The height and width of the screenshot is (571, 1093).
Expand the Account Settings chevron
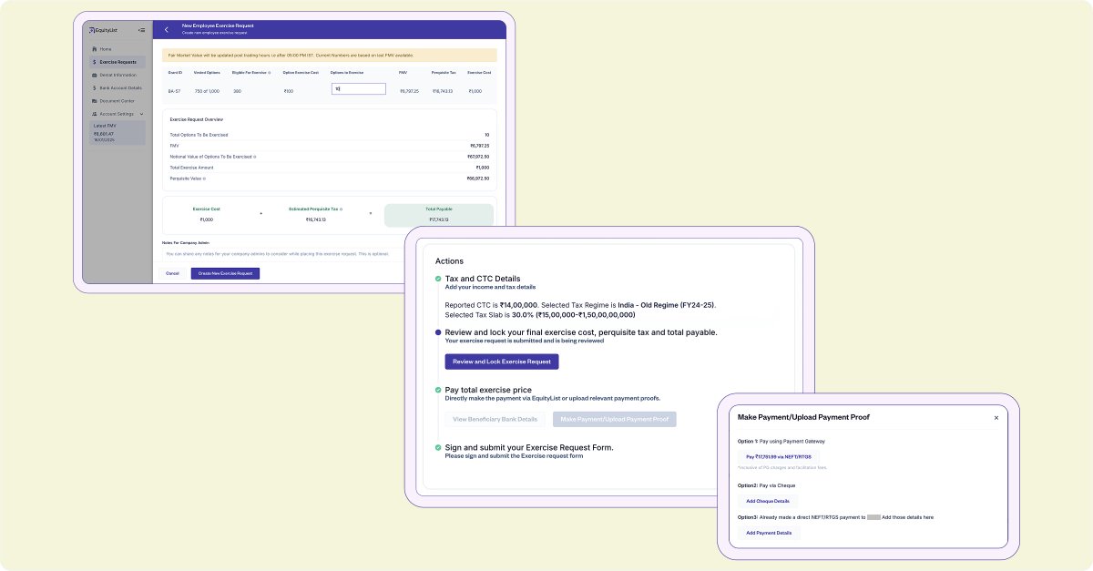tap(141, 114)
